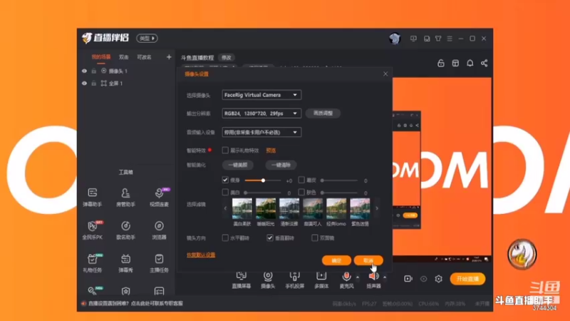Toggle visibility eye of 全屏 1 layer
Image resolution: width=570 pixels, height=321 pixels.
tap(84, 83)
